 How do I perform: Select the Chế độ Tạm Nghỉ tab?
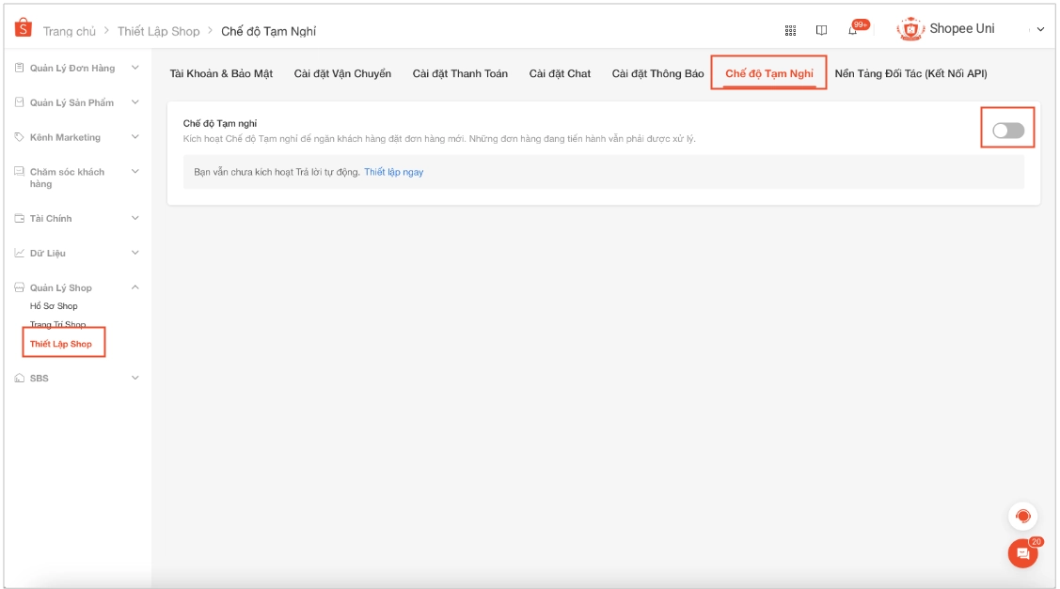tap(768, 73)
